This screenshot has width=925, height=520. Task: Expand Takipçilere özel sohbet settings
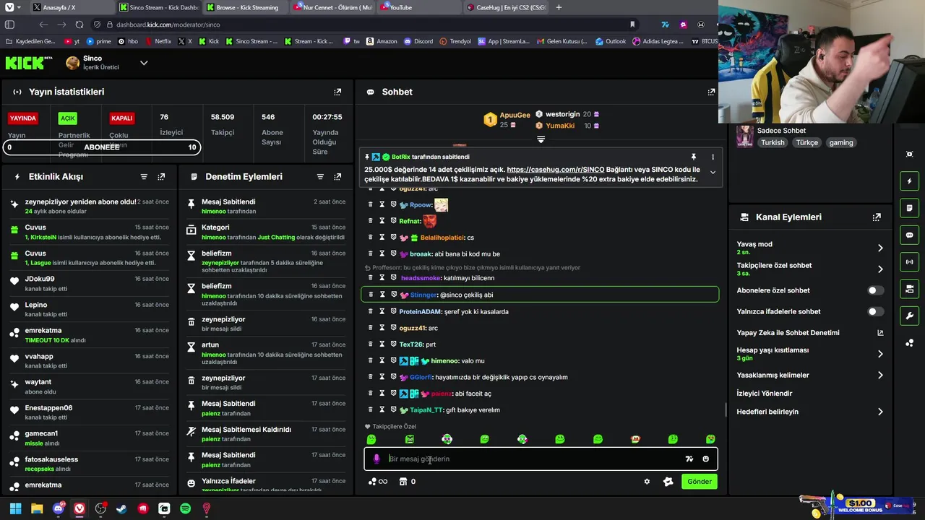[x=880, y=269]
